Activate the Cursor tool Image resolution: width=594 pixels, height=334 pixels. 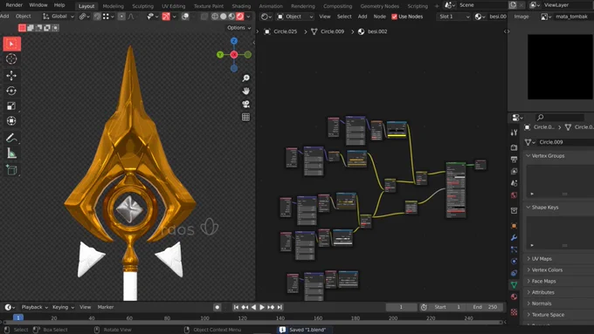pos(11,59)
